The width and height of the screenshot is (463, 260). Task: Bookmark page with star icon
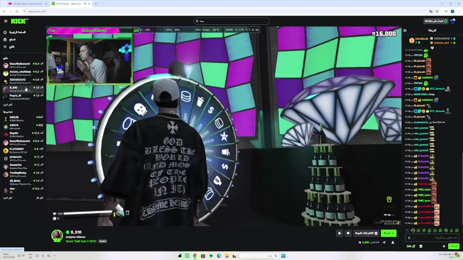(437, 11)
